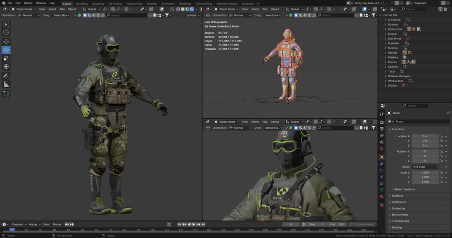
Task: Switch left viewport to material preview shading
Action: [187, 9]
